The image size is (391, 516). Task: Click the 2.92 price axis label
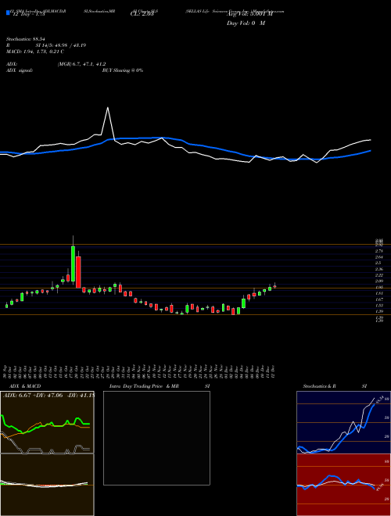coord(379,245)
